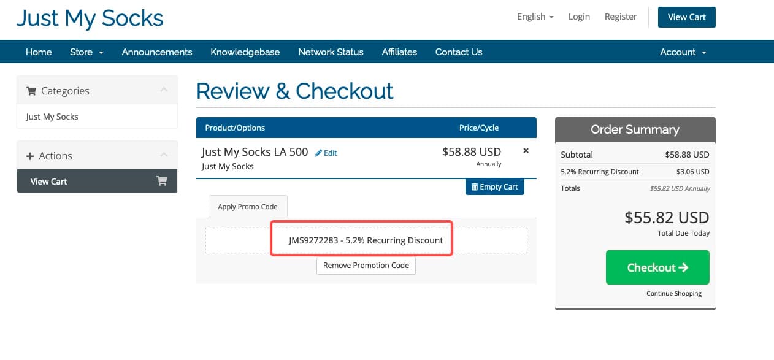
Task: Click the plus icon beside Actions
Action: [x=30, y=156]
